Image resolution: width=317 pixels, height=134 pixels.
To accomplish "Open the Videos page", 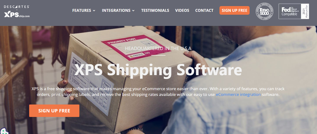I will click(182, 10).
